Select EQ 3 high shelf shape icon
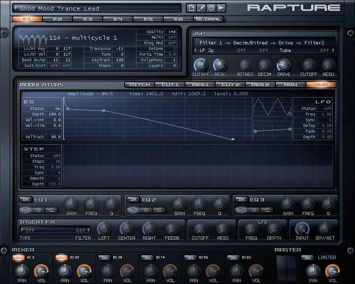 [x=267, y=210]
